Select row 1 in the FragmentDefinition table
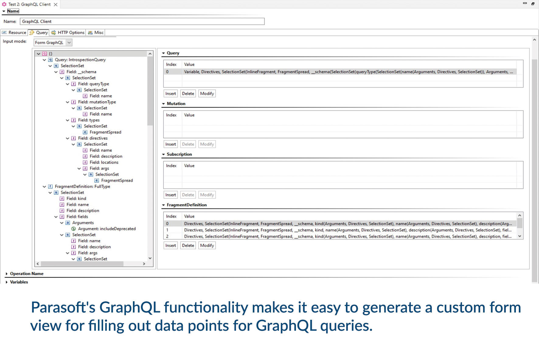Screen dimensions: 539x359 (340, 230)
